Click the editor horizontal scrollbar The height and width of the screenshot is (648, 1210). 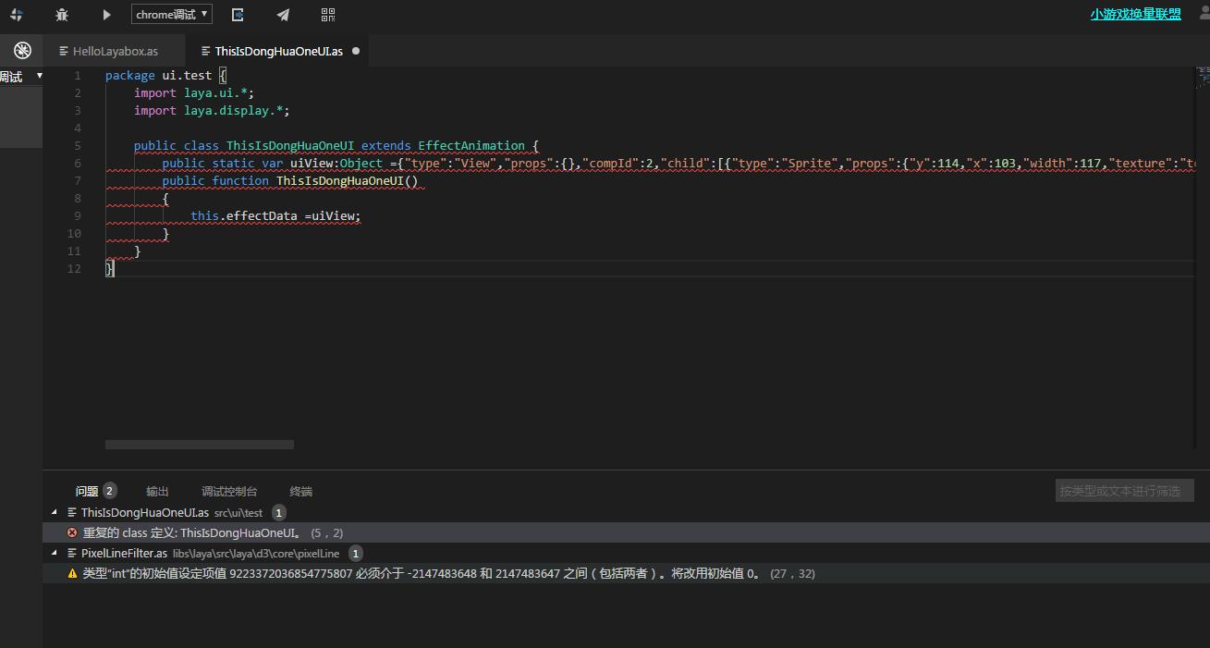(x=200, y=445)
